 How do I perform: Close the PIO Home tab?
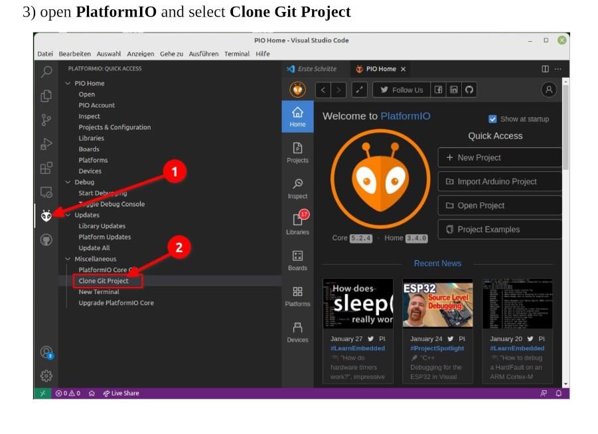pyautogui.click(x=403, y=69)
